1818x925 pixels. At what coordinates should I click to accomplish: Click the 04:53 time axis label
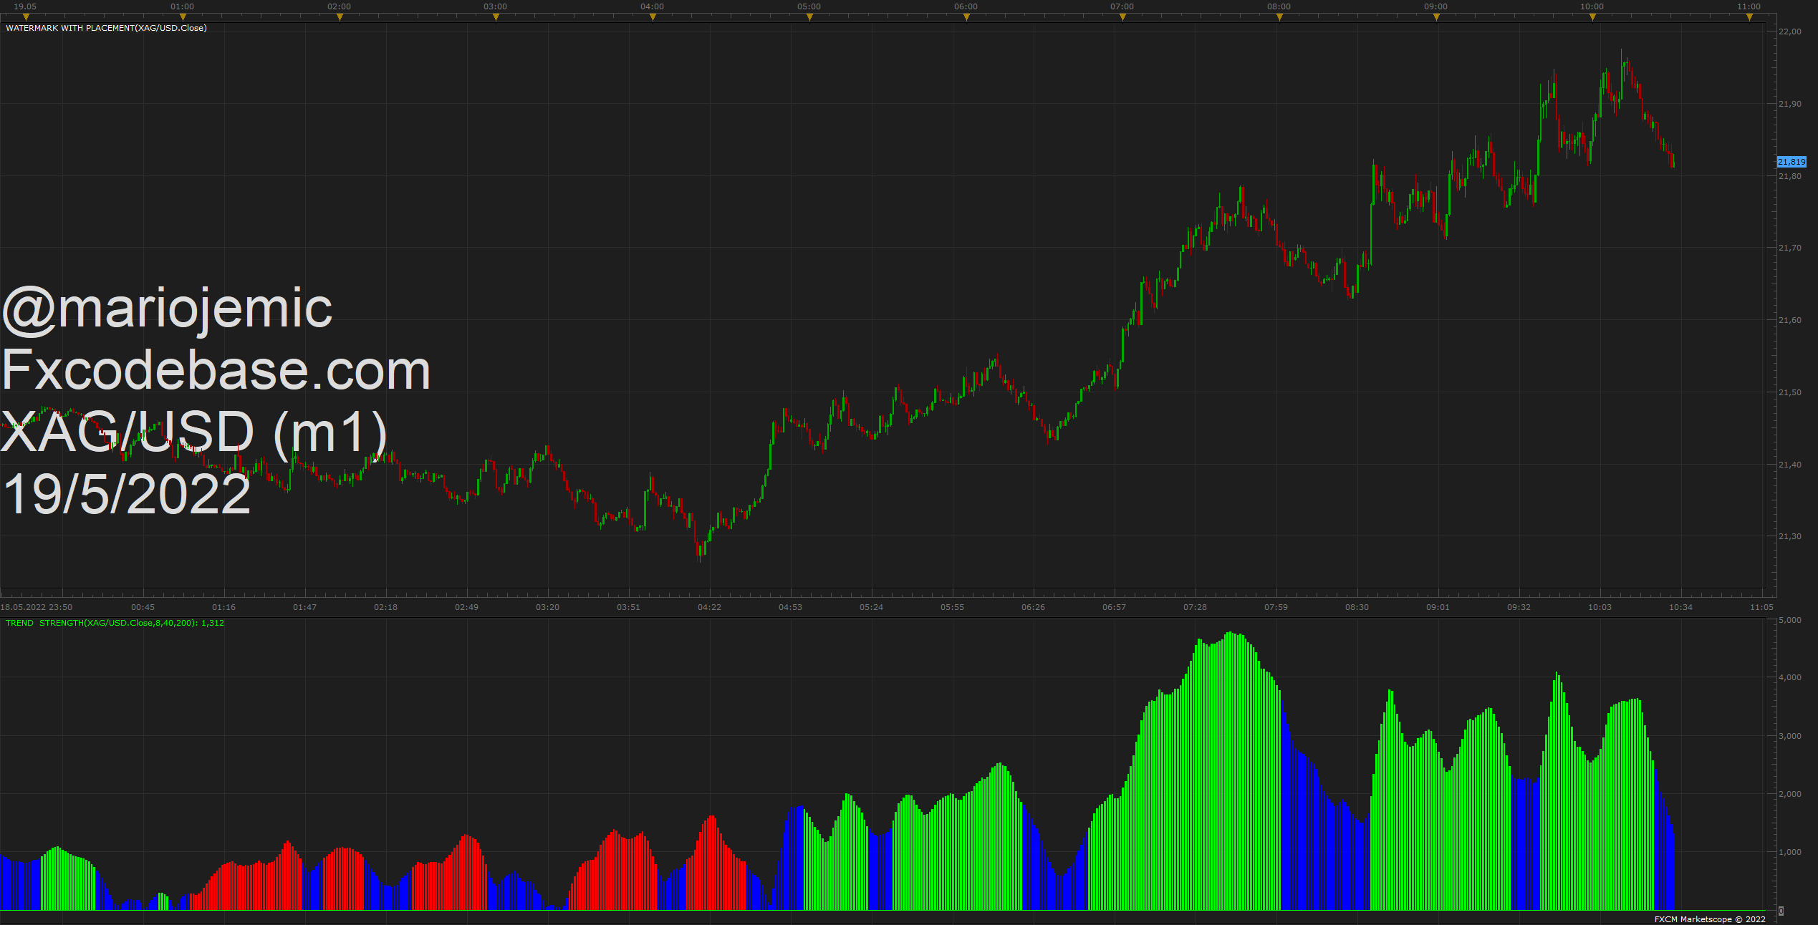pyautogui.click(x=791, y=607)
